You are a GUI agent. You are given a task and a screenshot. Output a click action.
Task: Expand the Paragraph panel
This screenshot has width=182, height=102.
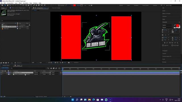[x=165, y=51]
